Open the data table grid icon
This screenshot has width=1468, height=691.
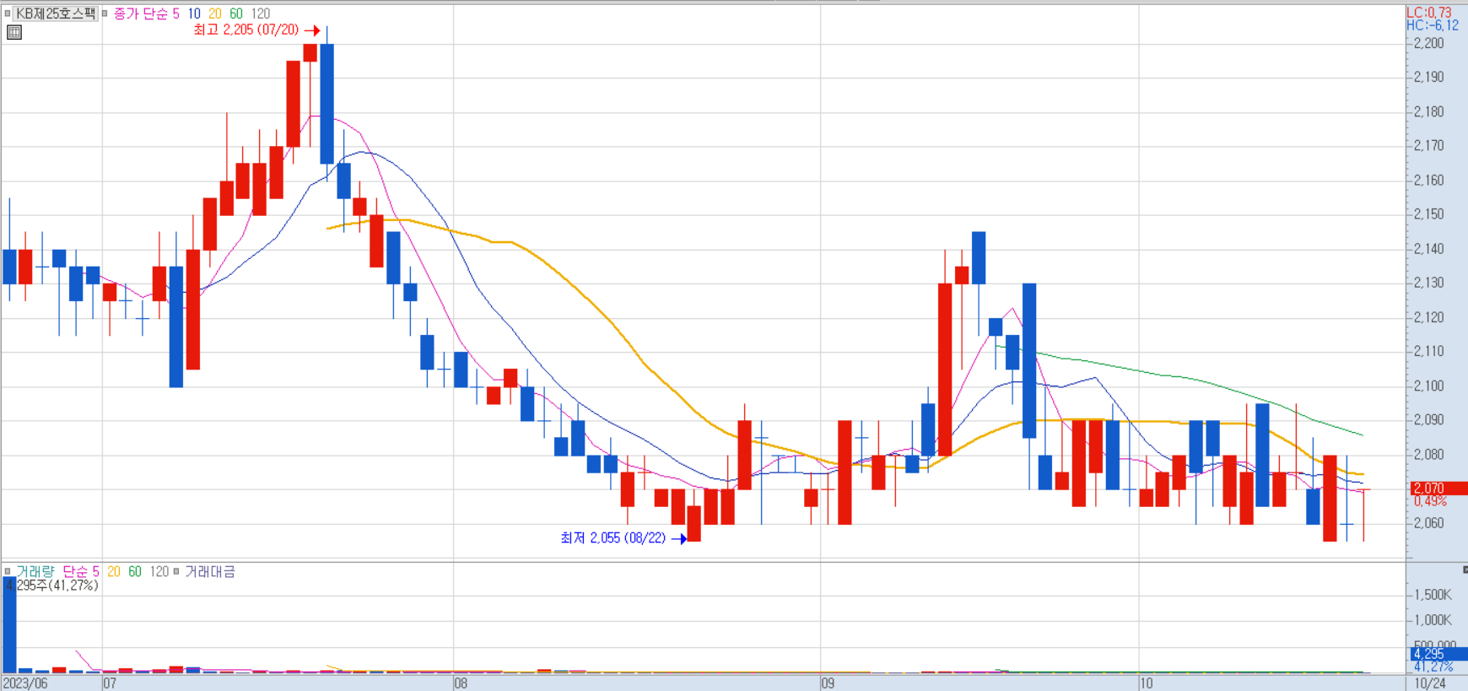pyautogui.click(x=14, y=33)
